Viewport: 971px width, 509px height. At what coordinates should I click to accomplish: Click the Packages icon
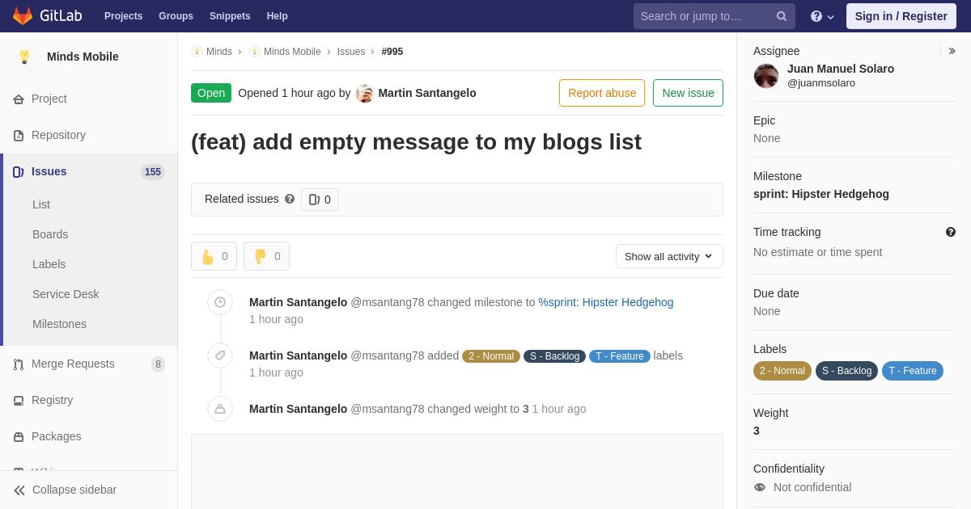[19, 437]
